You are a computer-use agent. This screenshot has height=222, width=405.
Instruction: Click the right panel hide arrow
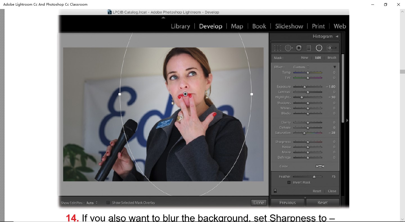[x=347, y=120]
